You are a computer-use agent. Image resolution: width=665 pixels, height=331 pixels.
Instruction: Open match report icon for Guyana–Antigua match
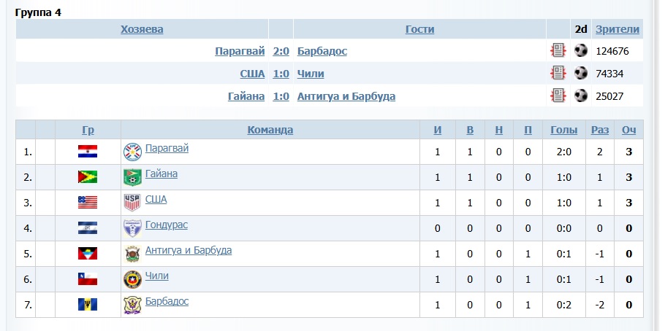coord(558,96)
